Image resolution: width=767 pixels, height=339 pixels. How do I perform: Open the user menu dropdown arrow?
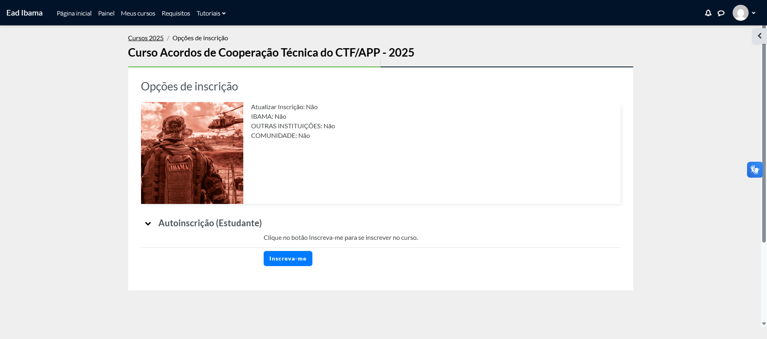click(x=753, y=13)
